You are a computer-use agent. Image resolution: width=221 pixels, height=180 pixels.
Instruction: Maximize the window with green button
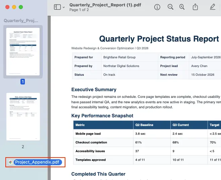point(21,7)
